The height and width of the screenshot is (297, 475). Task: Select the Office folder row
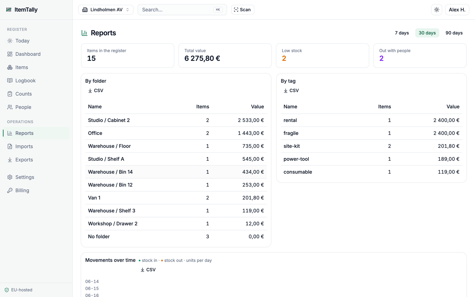pyautogui.click(x=176, y=133)
